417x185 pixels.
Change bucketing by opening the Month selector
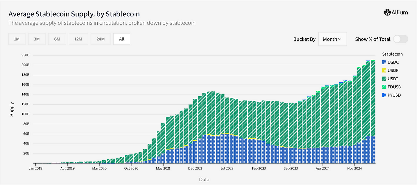click(x=332, y=39)
